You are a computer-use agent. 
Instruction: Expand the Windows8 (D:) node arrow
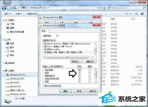coord(5,79)
